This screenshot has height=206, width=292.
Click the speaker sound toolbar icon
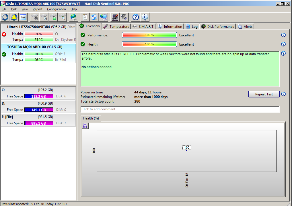[124, 17]
